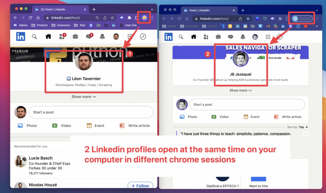Open Jobs briefcase in right LinkedIn window
Viewport: 326px width, 193px height.
[218, 37]
